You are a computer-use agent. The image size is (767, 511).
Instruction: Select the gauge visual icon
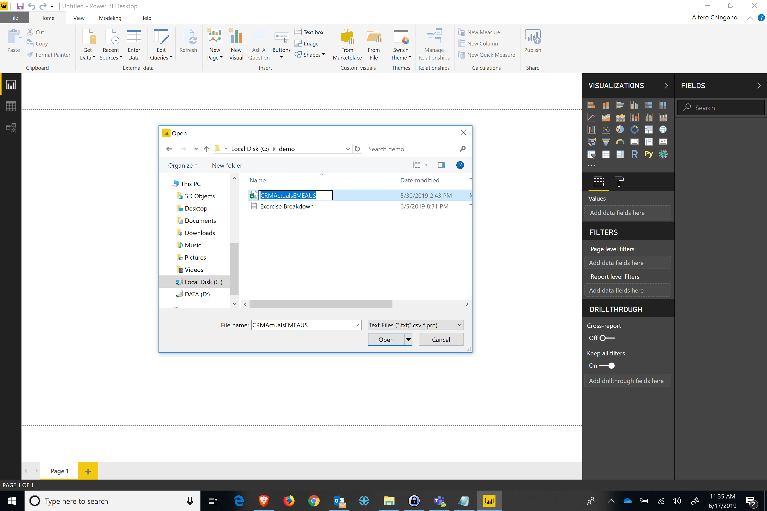[620, 142]
